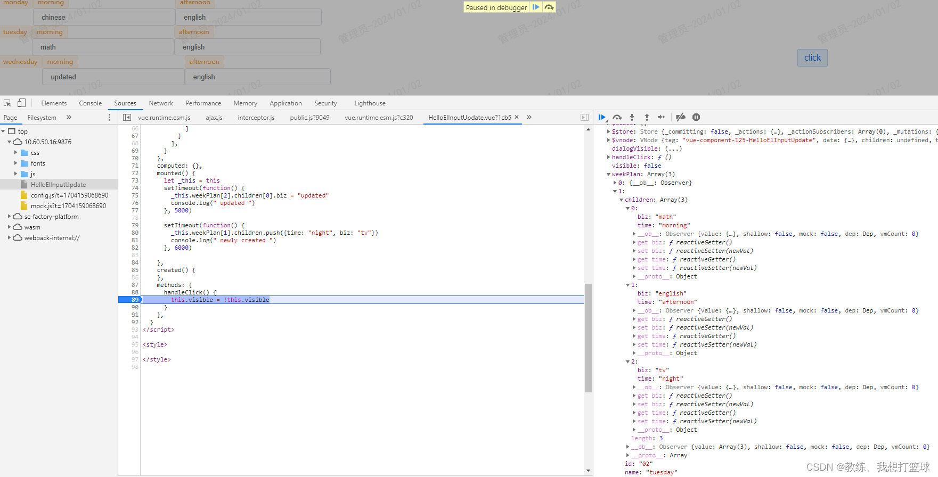
Task: Click the wednesday afternoon english input
Action: [258, 77]
